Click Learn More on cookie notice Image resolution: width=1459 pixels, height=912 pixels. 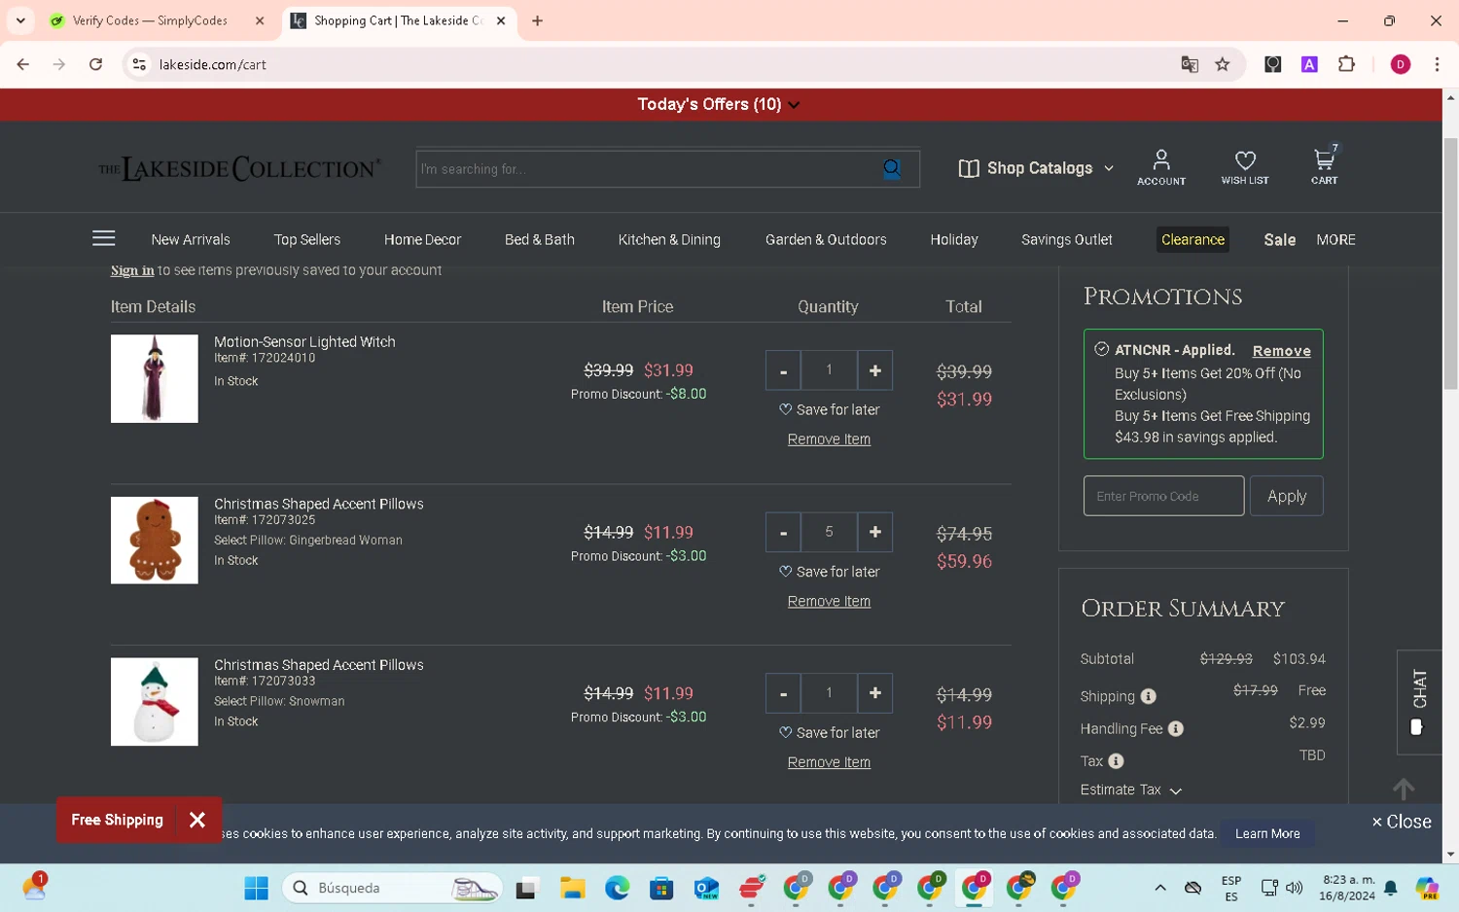[x=1267, y=833]
